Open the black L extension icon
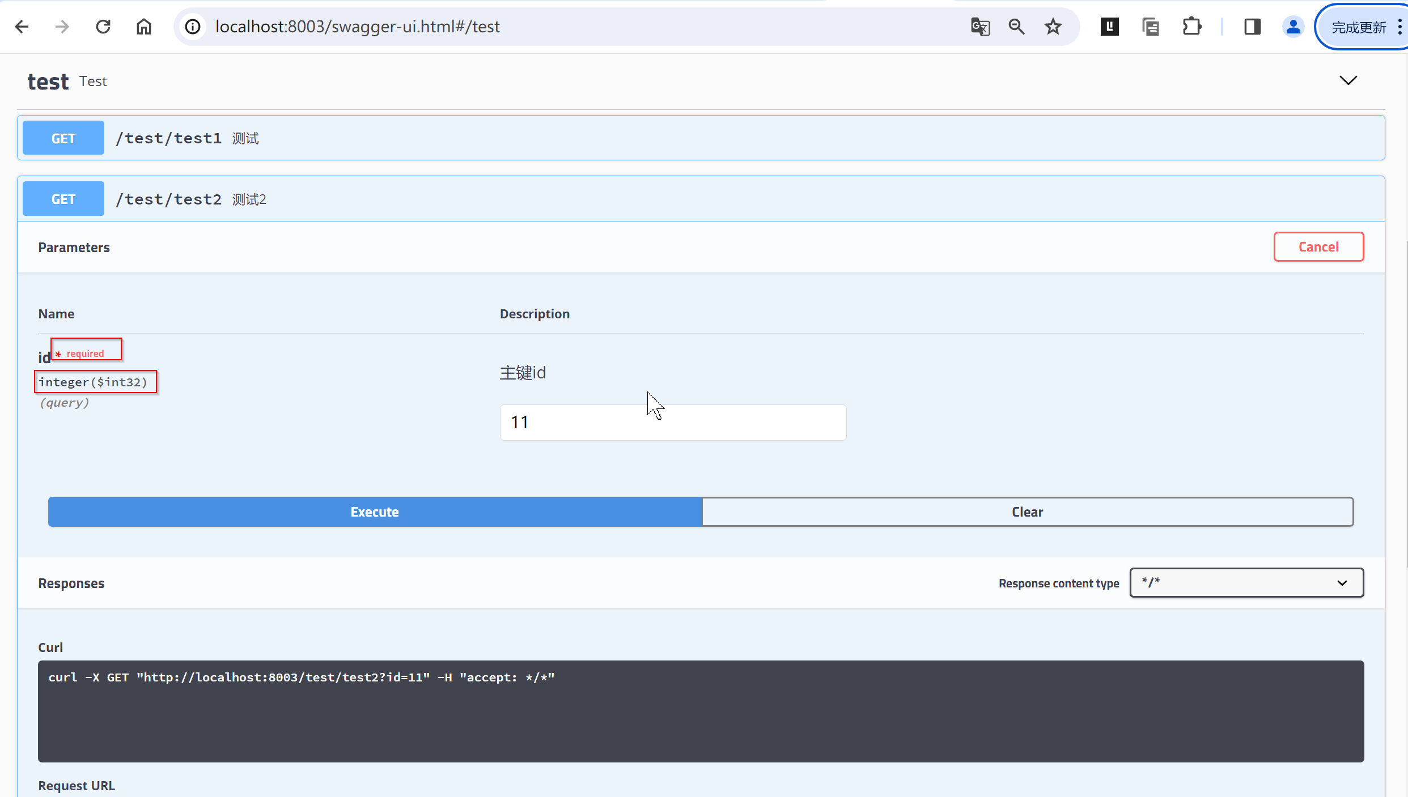Viewport: 1408px width, 797px height. (x=1109, y=27)
